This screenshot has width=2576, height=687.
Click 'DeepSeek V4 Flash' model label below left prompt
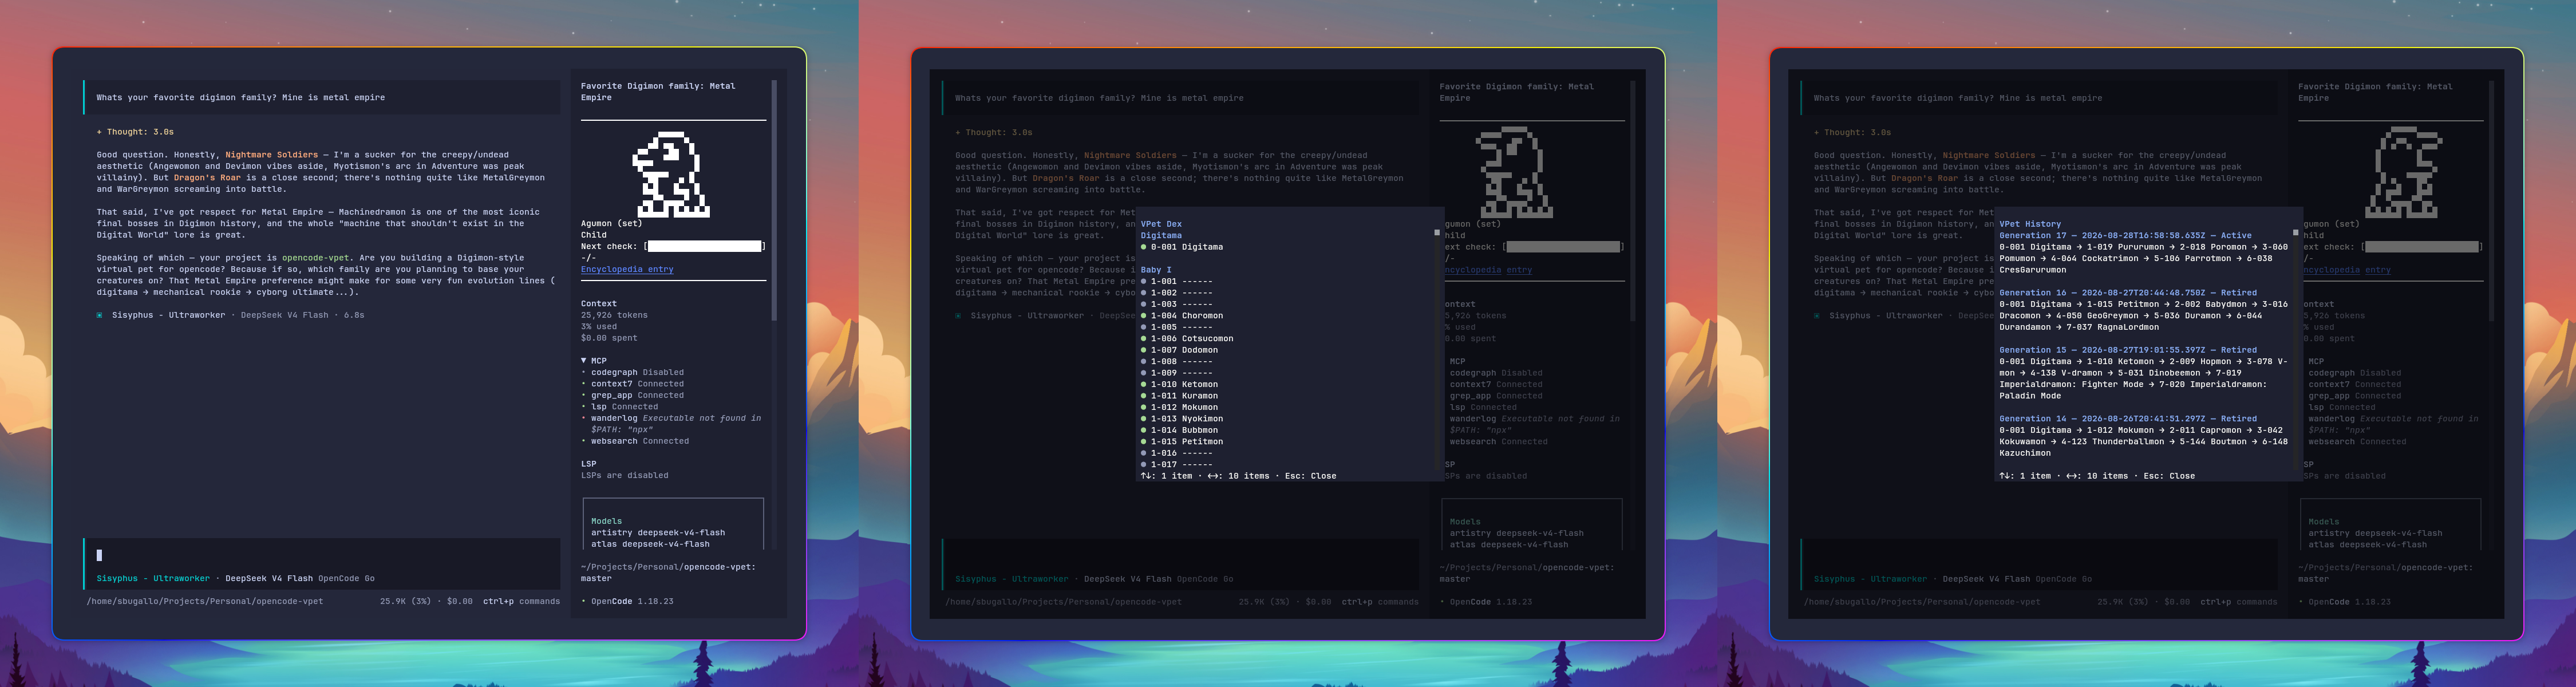pyautogui.click(x=269, y=578)
